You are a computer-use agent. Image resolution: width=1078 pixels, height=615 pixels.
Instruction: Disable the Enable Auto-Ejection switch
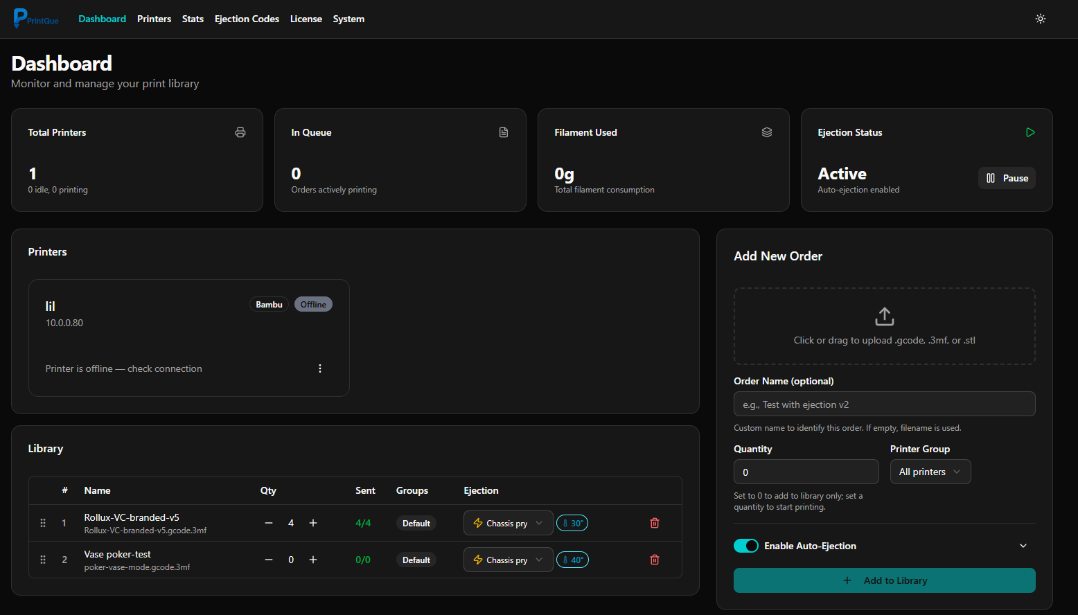[x=746, y=546]
